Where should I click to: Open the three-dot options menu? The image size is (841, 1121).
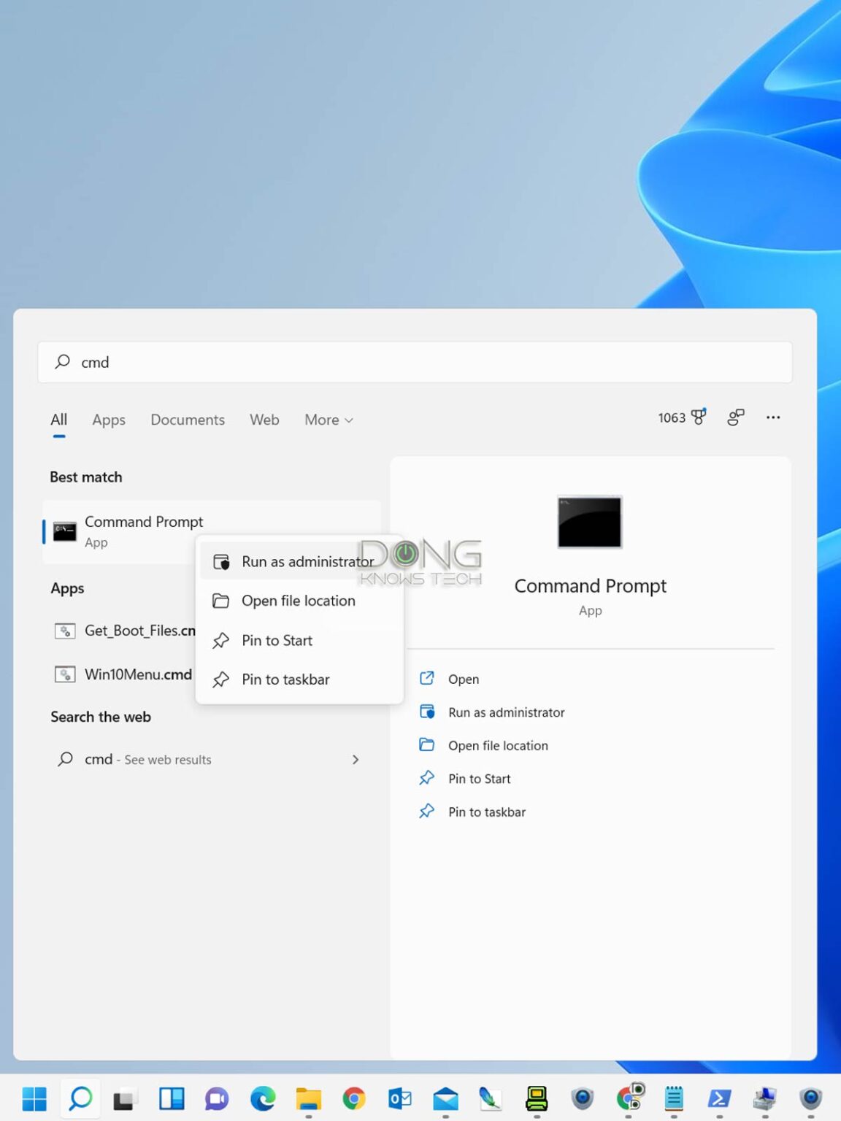pos(773,417)
